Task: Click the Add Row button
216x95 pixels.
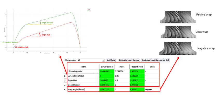Action: (111, 60)
